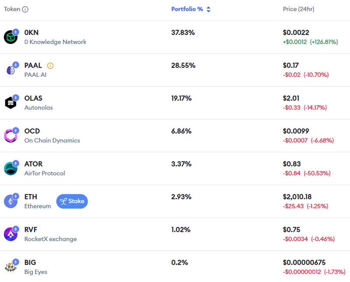
Task: Click the Ethereum ETH token icon
Action: [x=10, y=201]
